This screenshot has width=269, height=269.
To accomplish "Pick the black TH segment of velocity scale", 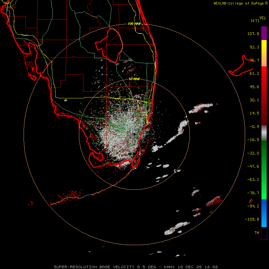I will [264, 233].
